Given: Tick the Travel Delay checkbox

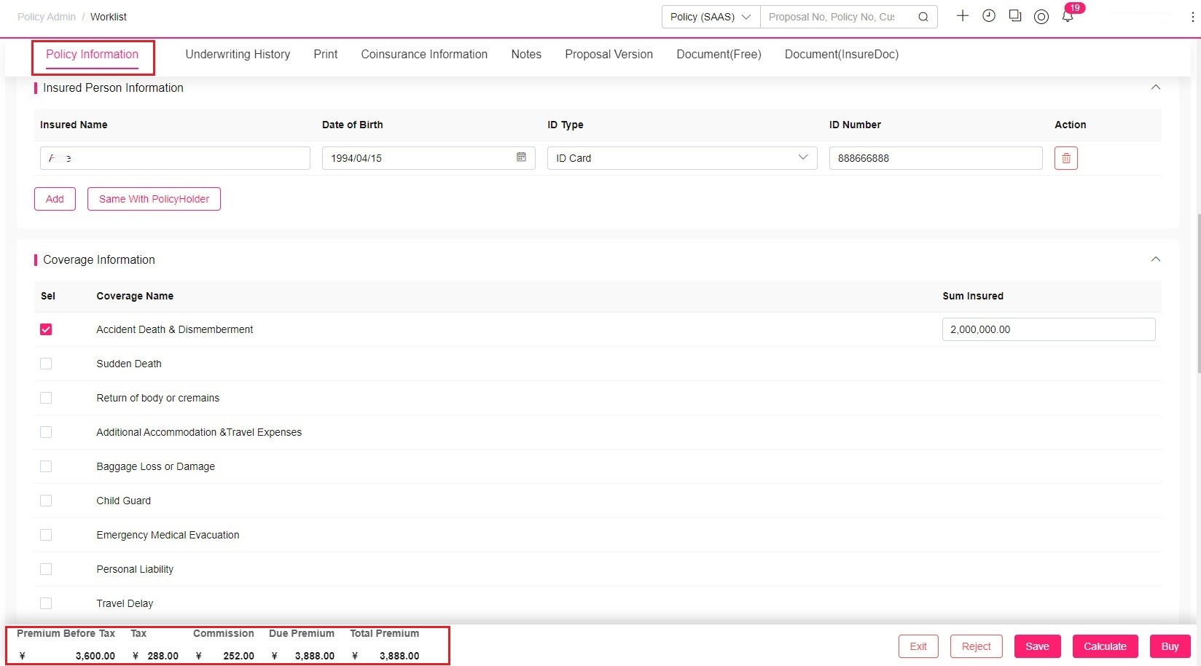Looking at the screenshot, I should click(x=46, y=603).
